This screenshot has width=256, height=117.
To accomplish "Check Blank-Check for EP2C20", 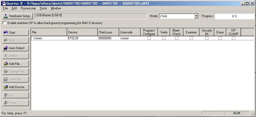I will tap(177, 38).
